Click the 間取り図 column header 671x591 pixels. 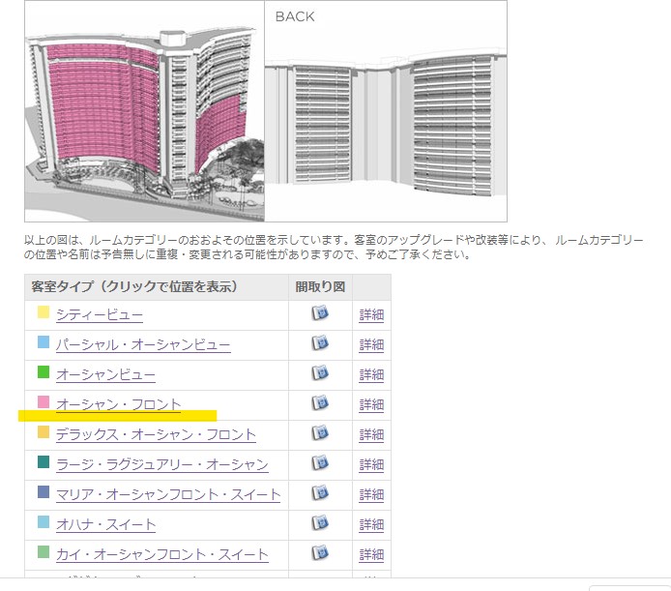[x=321, y=286]
